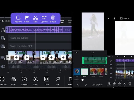Screen dimensions: 134x100
Task: Add transition between 1.27s and 1.58s clips
Action: (16, 57)
